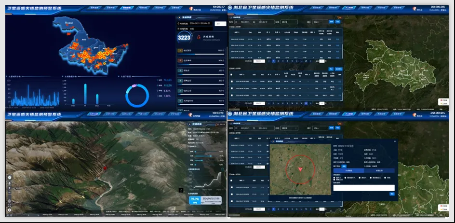The image size is (455, 223).
Task: Click the black power icon on terrain view
Action: (181, 190)
